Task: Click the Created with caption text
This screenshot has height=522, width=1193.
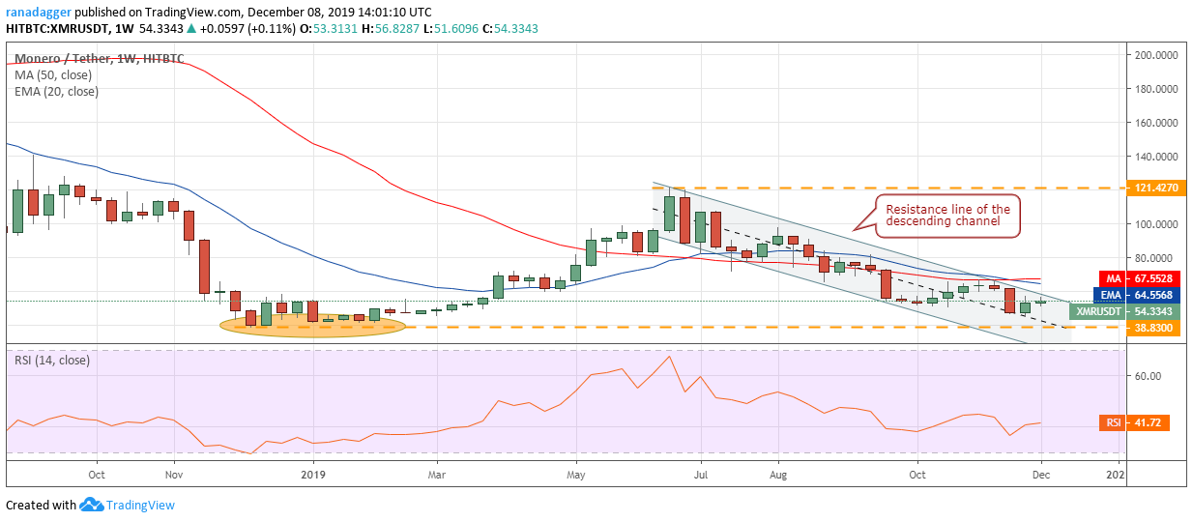Action: pyautogui.click(x=41, y=505)
